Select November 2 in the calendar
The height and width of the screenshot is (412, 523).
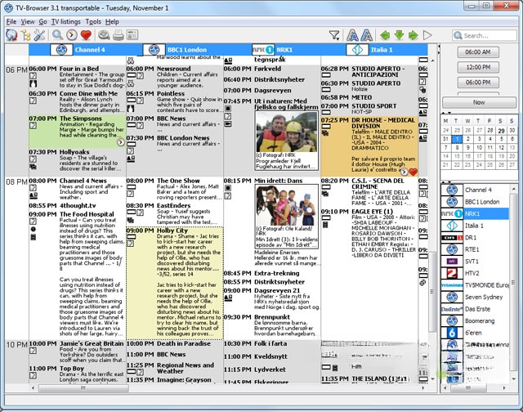click(468, 139)
